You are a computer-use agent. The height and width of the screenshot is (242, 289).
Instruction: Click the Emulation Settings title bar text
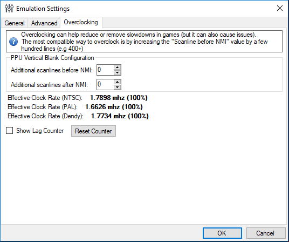pos(43,9)
